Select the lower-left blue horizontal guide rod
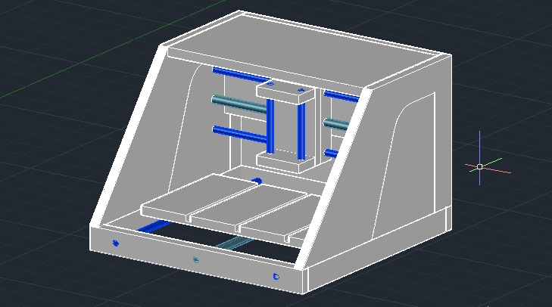Viewport: 552px width, 307px height. (x=240, y=135)
